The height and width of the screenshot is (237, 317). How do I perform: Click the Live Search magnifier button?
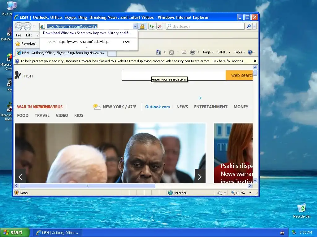(x=249, y=26)
